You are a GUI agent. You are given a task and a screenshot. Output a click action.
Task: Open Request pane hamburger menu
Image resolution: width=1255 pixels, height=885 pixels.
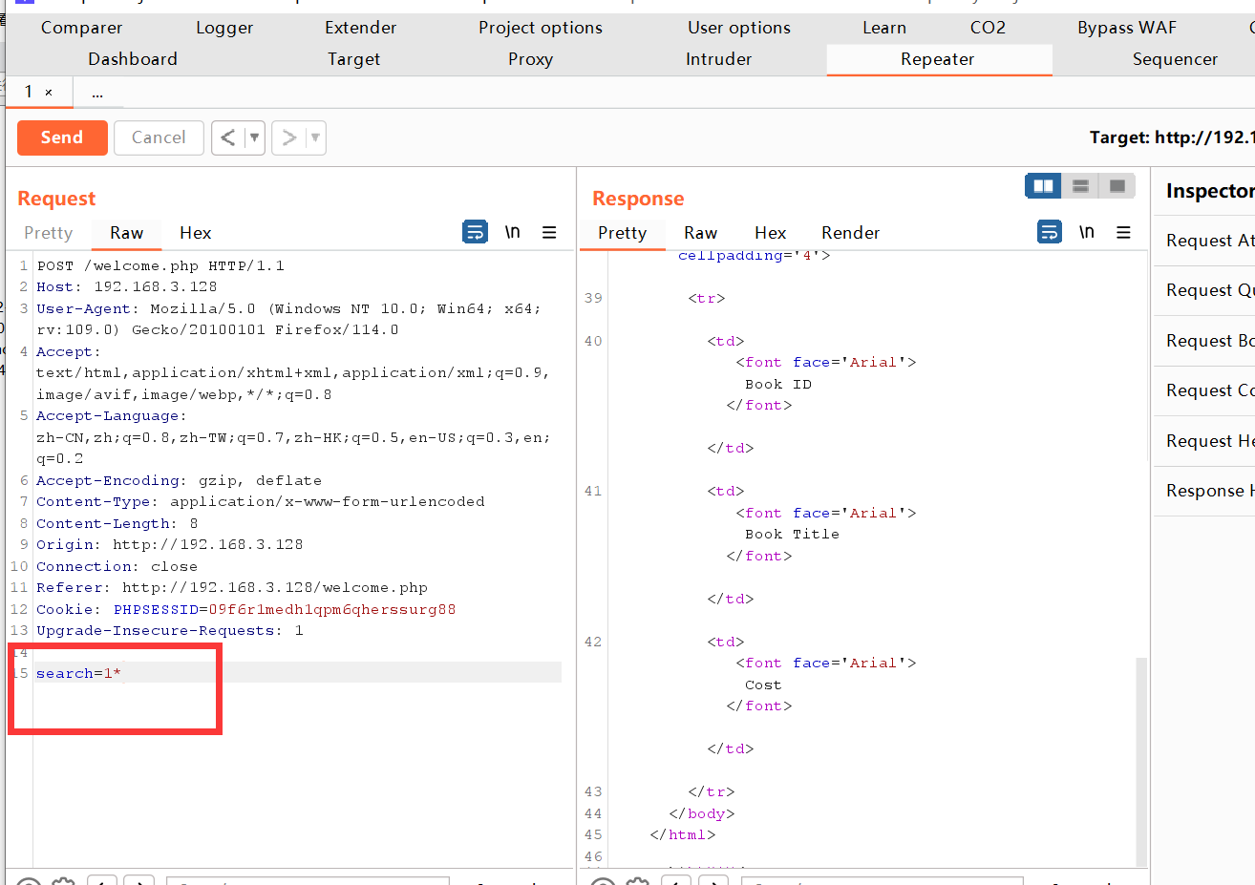click(x=549, y=232)
